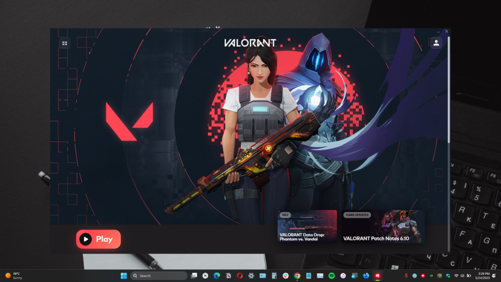The width and height of the screenshot is (501, 282).
Task: Close the Riot Client window
Action: point(446,31)
